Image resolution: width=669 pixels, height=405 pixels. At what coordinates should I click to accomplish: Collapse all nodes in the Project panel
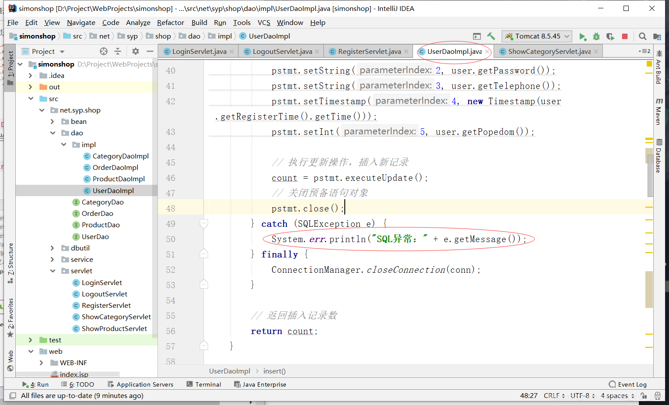[118, 51]
